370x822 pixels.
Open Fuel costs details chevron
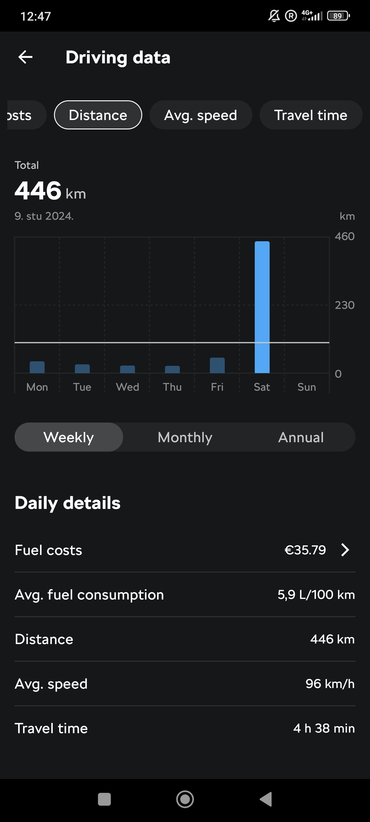click(x=345, y=550)
